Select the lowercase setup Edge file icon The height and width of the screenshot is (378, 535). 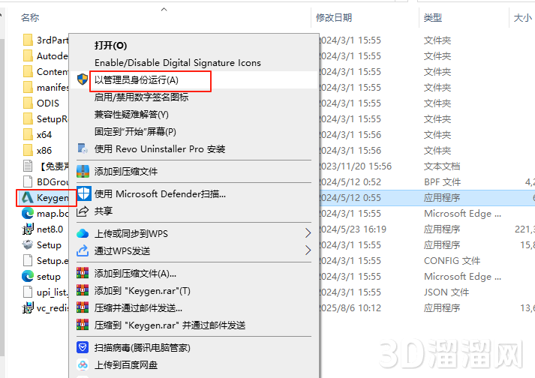tap(28, 276)
